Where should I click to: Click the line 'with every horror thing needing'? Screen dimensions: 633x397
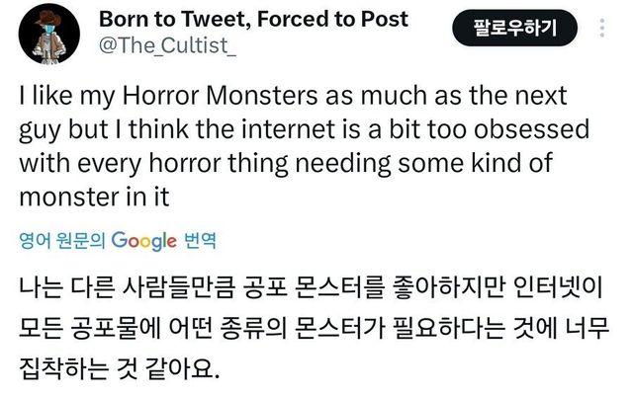click(x=285, y=164)
